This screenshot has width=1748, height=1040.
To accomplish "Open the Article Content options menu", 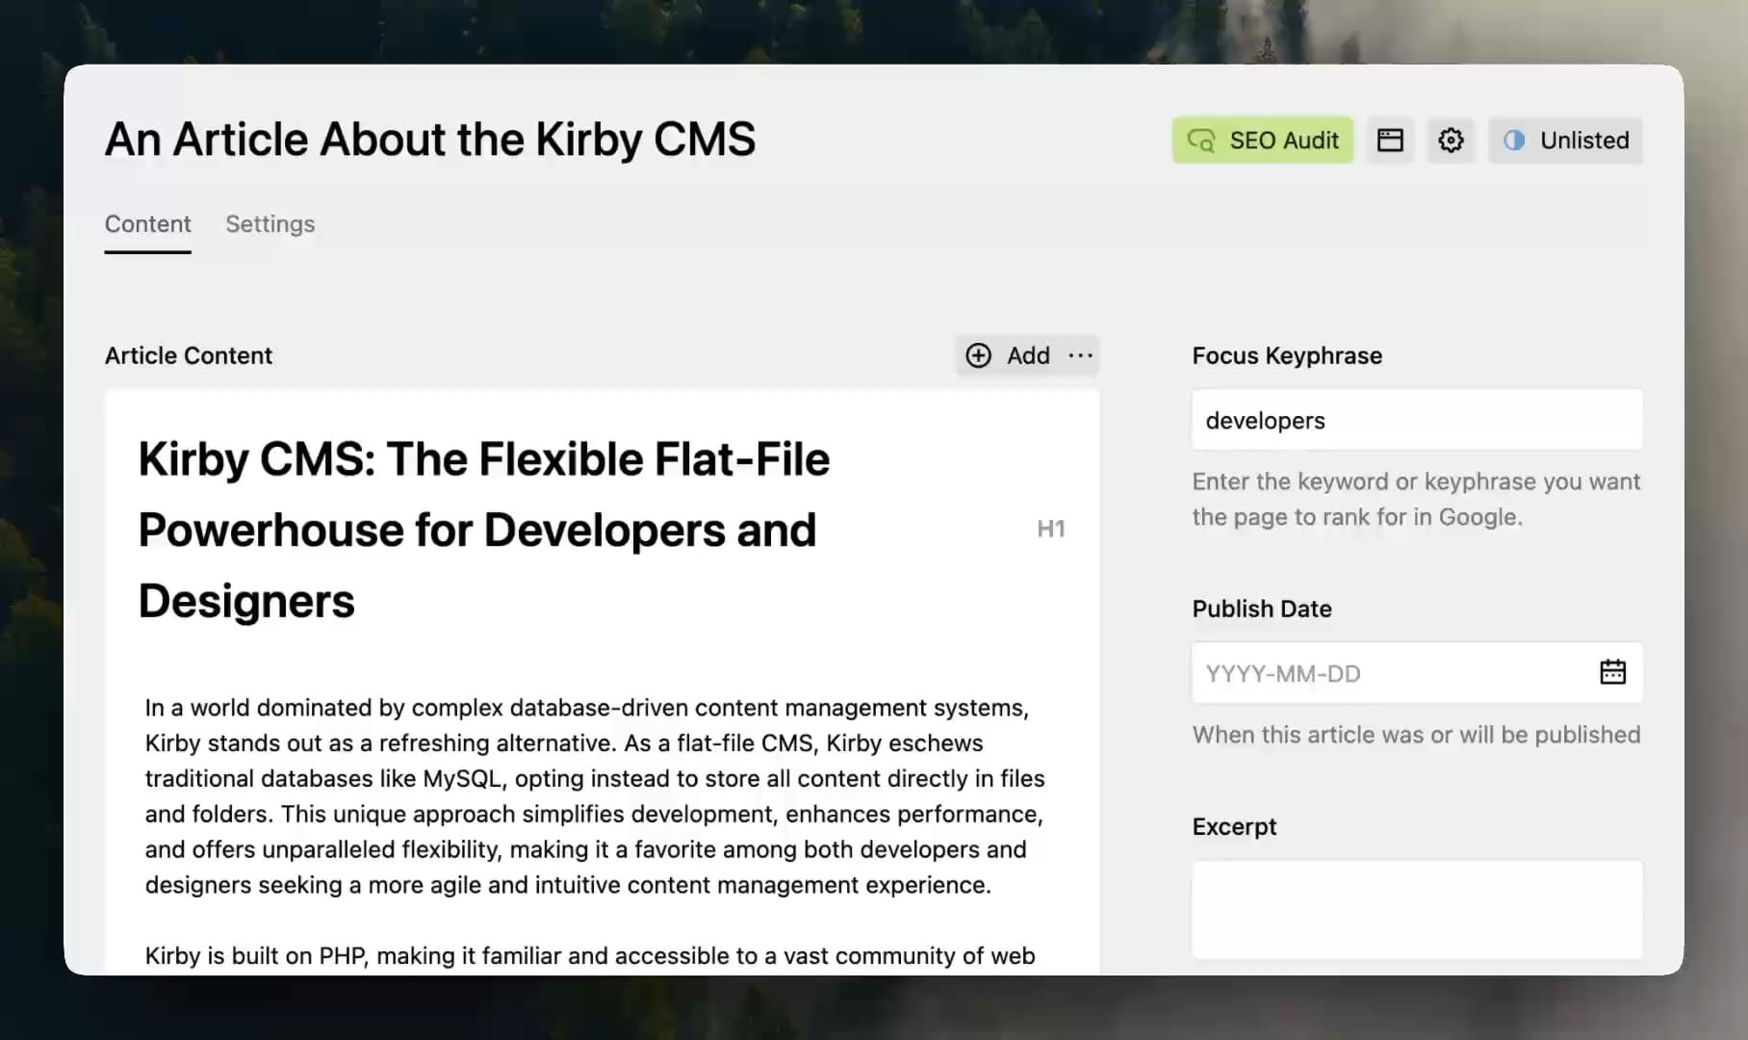I will click(x=1081, y=355).
